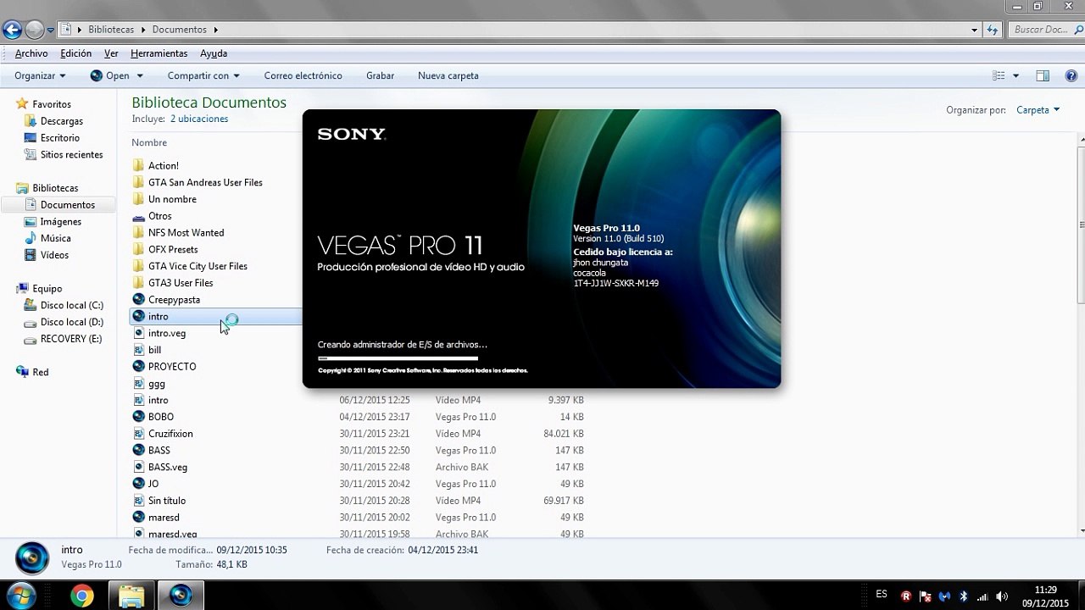This screenshot has height=610, width=1085.
Task: Select the Imágenes library
Action: click(61, 222)
